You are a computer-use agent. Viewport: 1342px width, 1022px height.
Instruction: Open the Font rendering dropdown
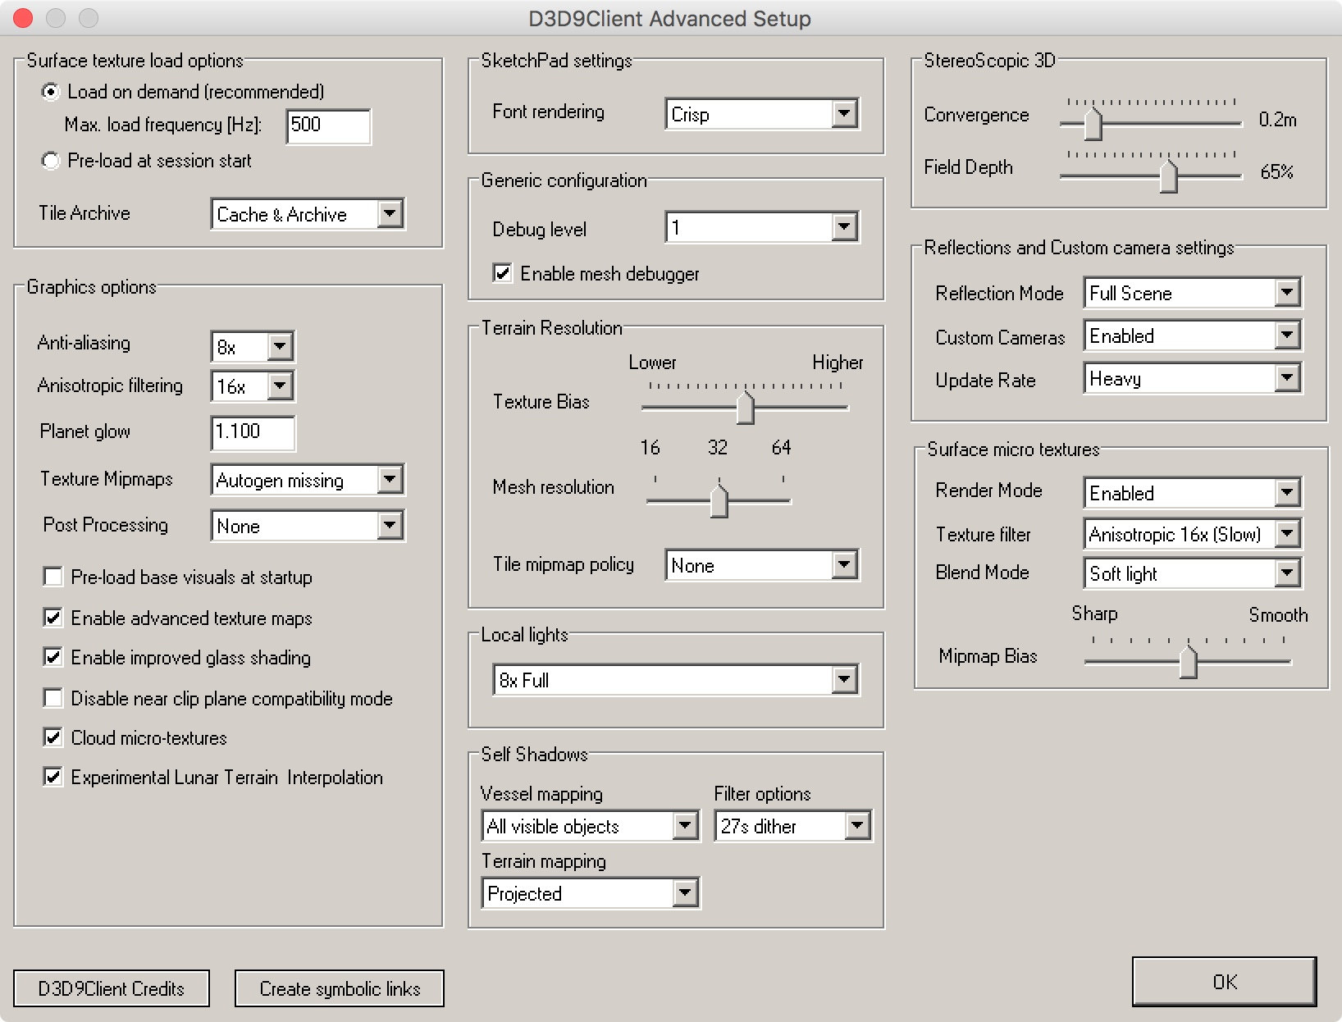click(762, 114)
